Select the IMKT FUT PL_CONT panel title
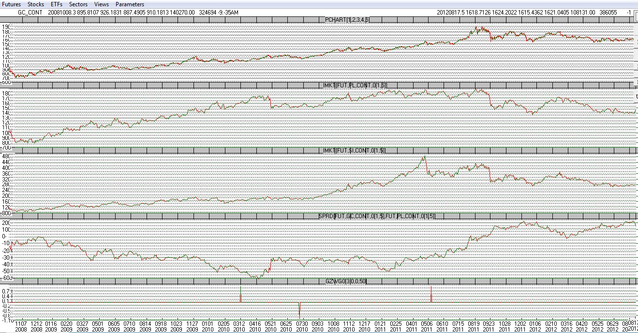Image resolution: width=638 pixels, height=333 pixels. point(354,85)
